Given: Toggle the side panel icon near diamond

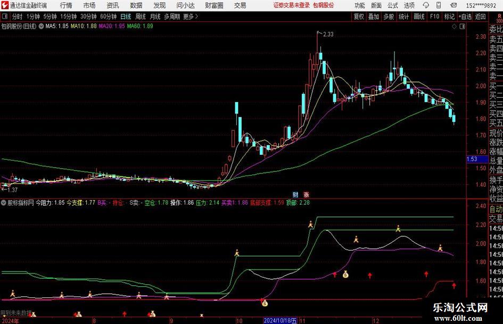Looking at the screenshot, I should point(462,27).
